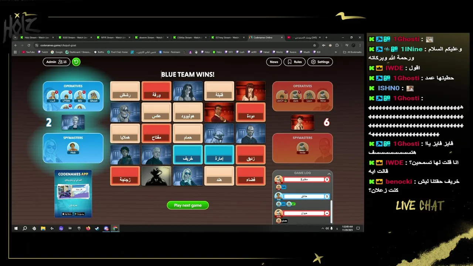
Task: Click blue operative avatar L7YAN
Action: point(66,96)
